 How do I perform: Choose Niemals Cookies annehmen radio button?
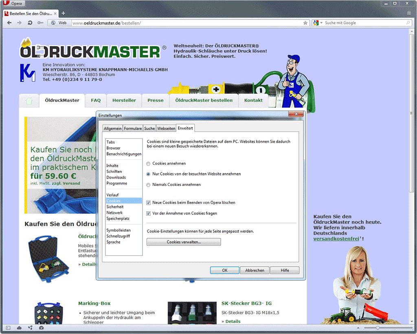pos(148,185)
